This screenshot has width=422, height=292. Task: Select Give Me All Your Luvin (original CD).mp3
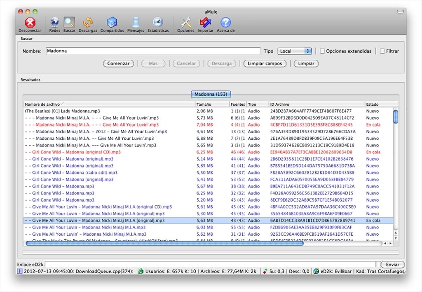point(208,207)
